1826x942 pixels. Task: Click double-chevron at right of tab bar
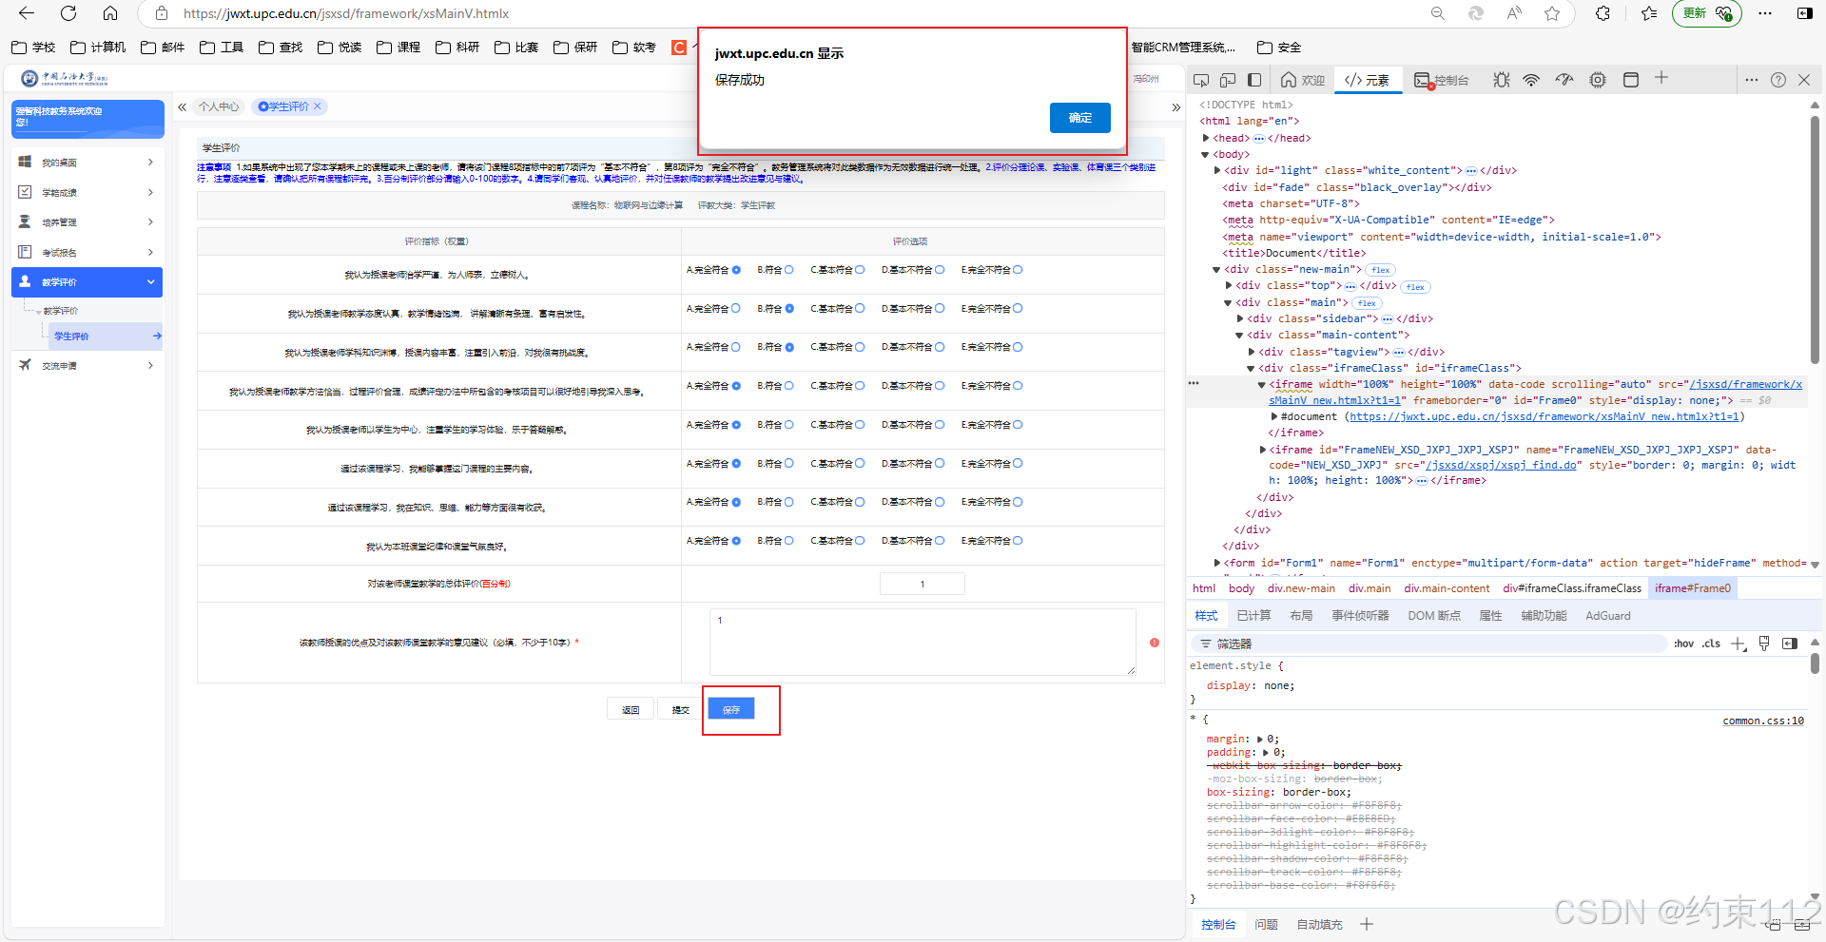pos(1175,107)
